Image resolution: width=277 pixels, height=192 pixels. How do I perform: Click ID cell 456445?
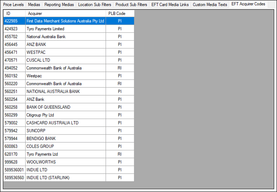pyautogui.click(x=14, y=44)
